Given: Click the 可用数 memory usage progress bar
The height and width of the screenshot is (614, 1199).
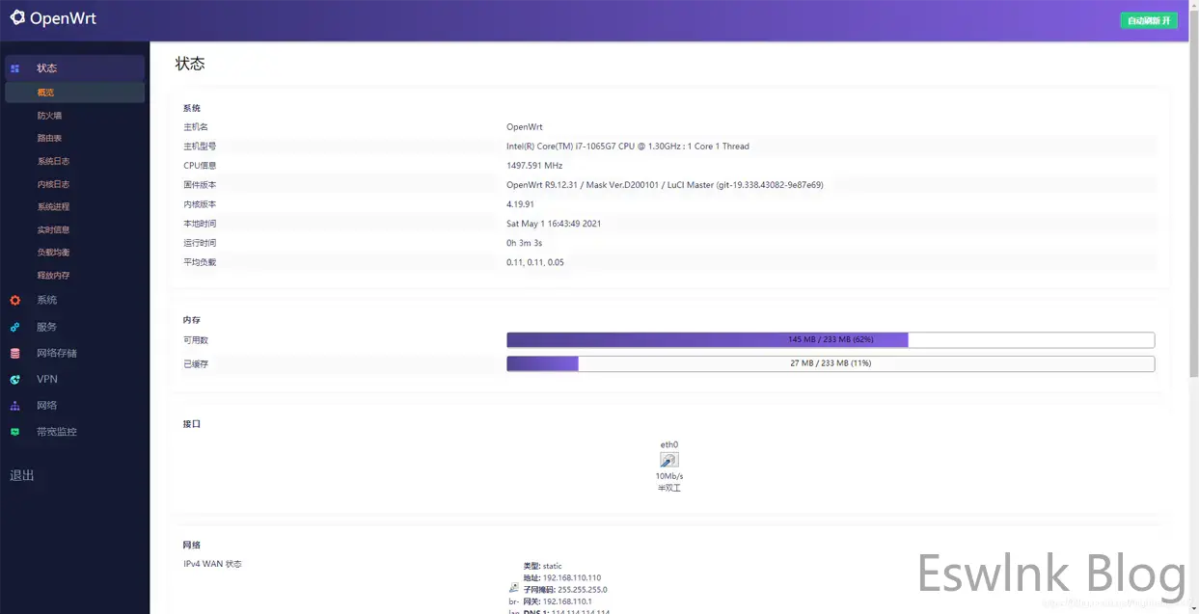Looking at the screenshot, I should [x=830, y=340].
